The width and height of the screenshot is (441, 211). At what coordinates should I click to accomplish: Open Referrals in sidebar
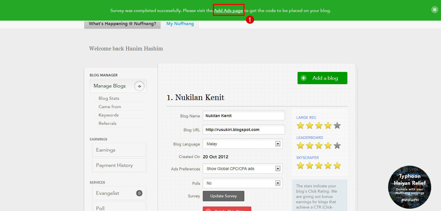click(107, 123)
